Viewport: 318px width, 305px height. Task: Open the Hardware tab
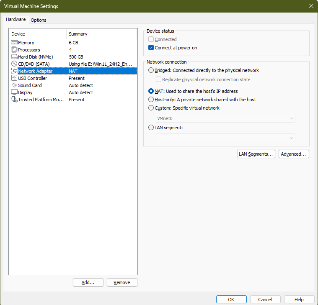pyautogui.click(x=16, y=20)
